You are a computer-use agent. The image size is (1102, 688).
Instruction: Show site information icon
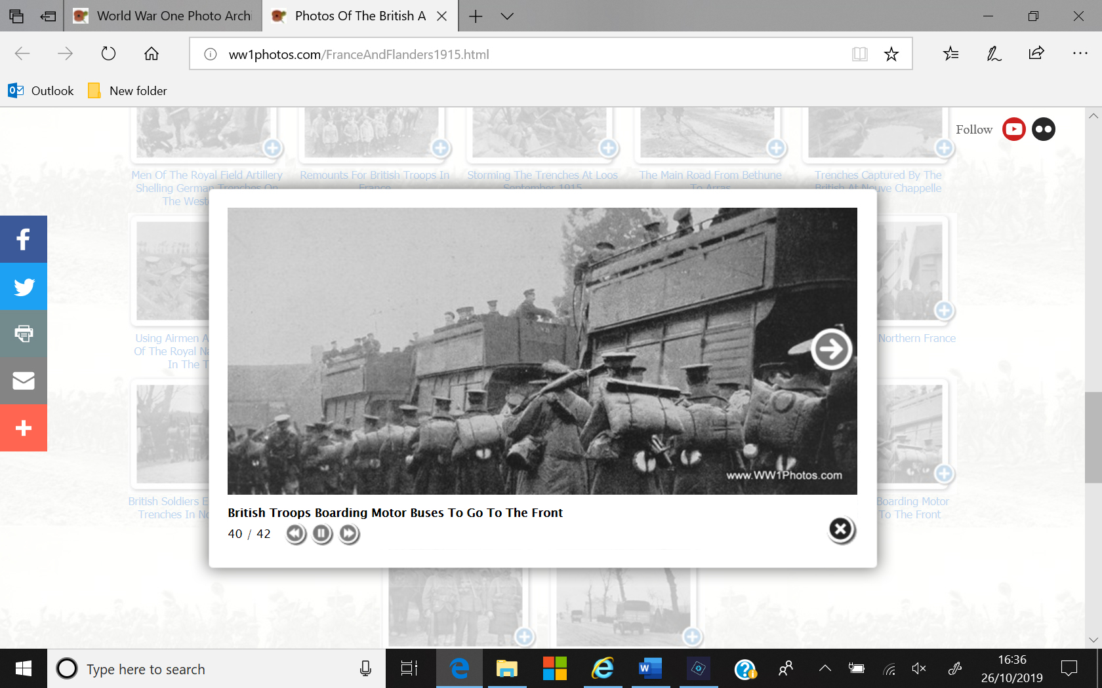pyautogui.click(x=211, y=54)
